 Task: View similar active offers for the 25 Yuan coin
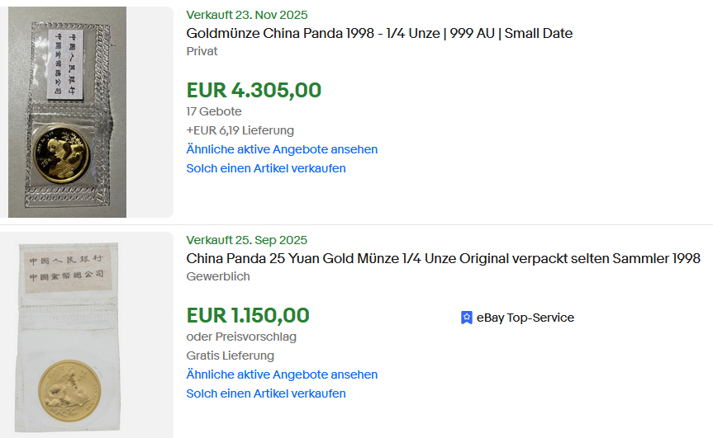tap(282, 374)
